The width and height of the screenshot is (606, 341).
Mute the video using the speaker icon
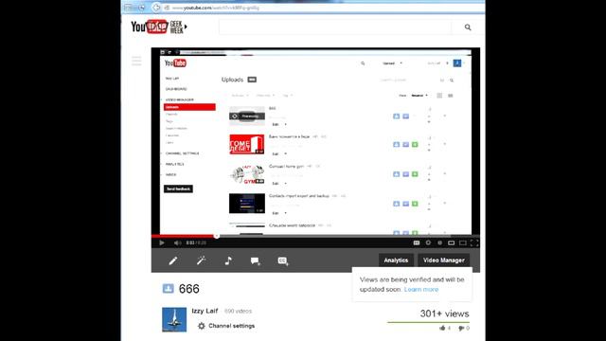tap(177, 242)
